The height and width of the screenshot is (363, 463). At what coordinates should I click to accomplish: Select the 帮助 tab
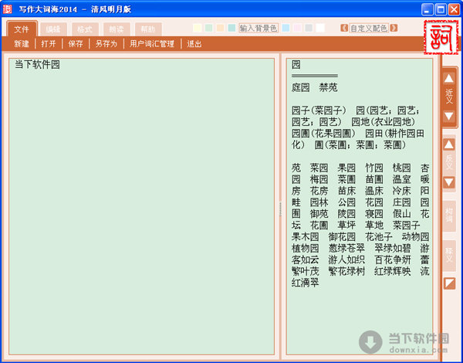click(147, 29)
